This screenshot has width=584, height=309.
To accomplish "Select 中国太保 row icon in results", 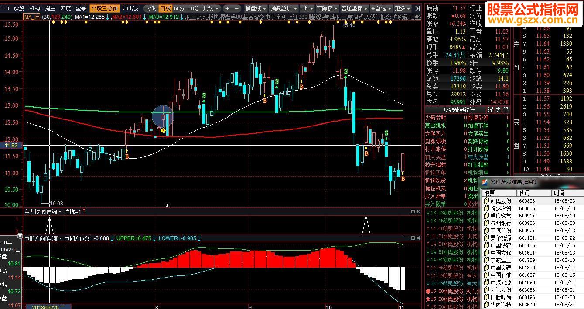I will coord(487,253).
